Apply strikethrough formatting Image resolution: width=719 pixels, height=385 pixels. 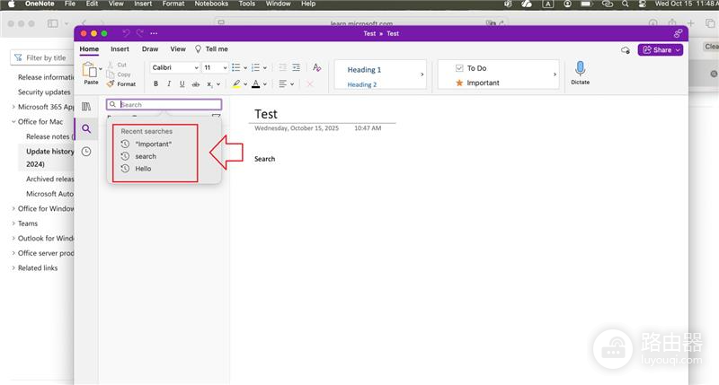196,83
